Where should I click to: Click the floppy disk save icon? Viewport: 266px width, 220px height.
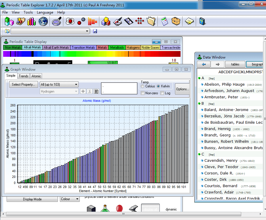point(95,31)
